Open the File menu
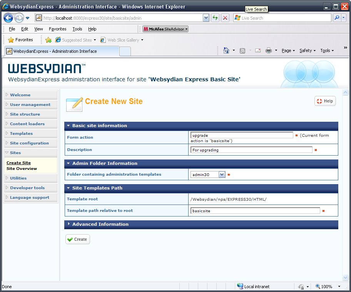 12,29
